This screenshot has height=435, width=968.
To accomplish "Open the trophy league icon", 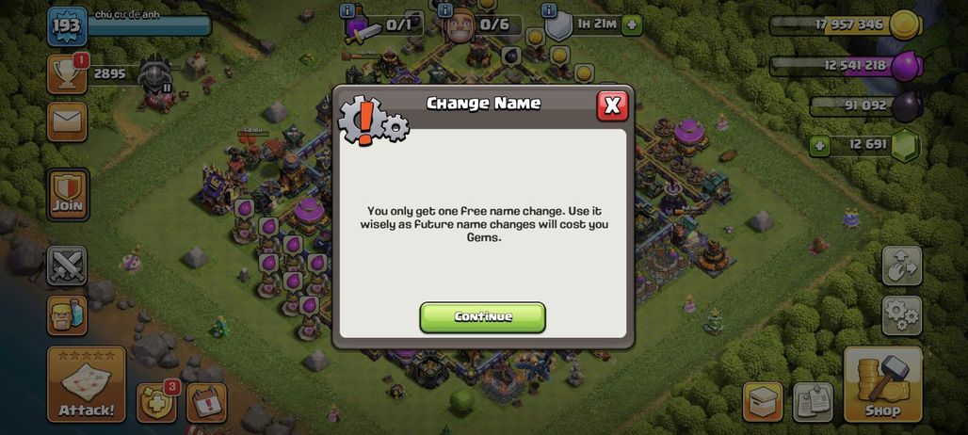I will (67, 74).
